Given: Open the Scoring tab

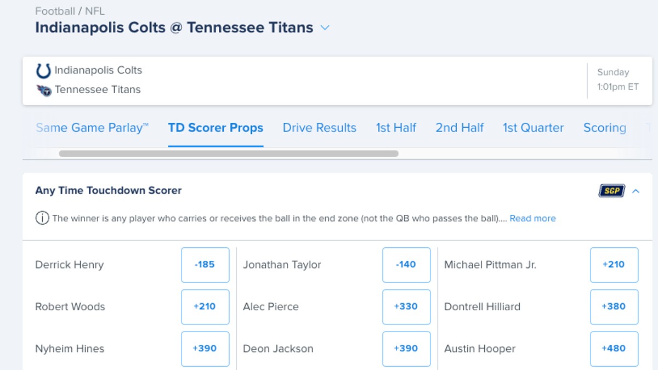Looking at the screenshot, I should pyautogui.click(x=604, y=128).
